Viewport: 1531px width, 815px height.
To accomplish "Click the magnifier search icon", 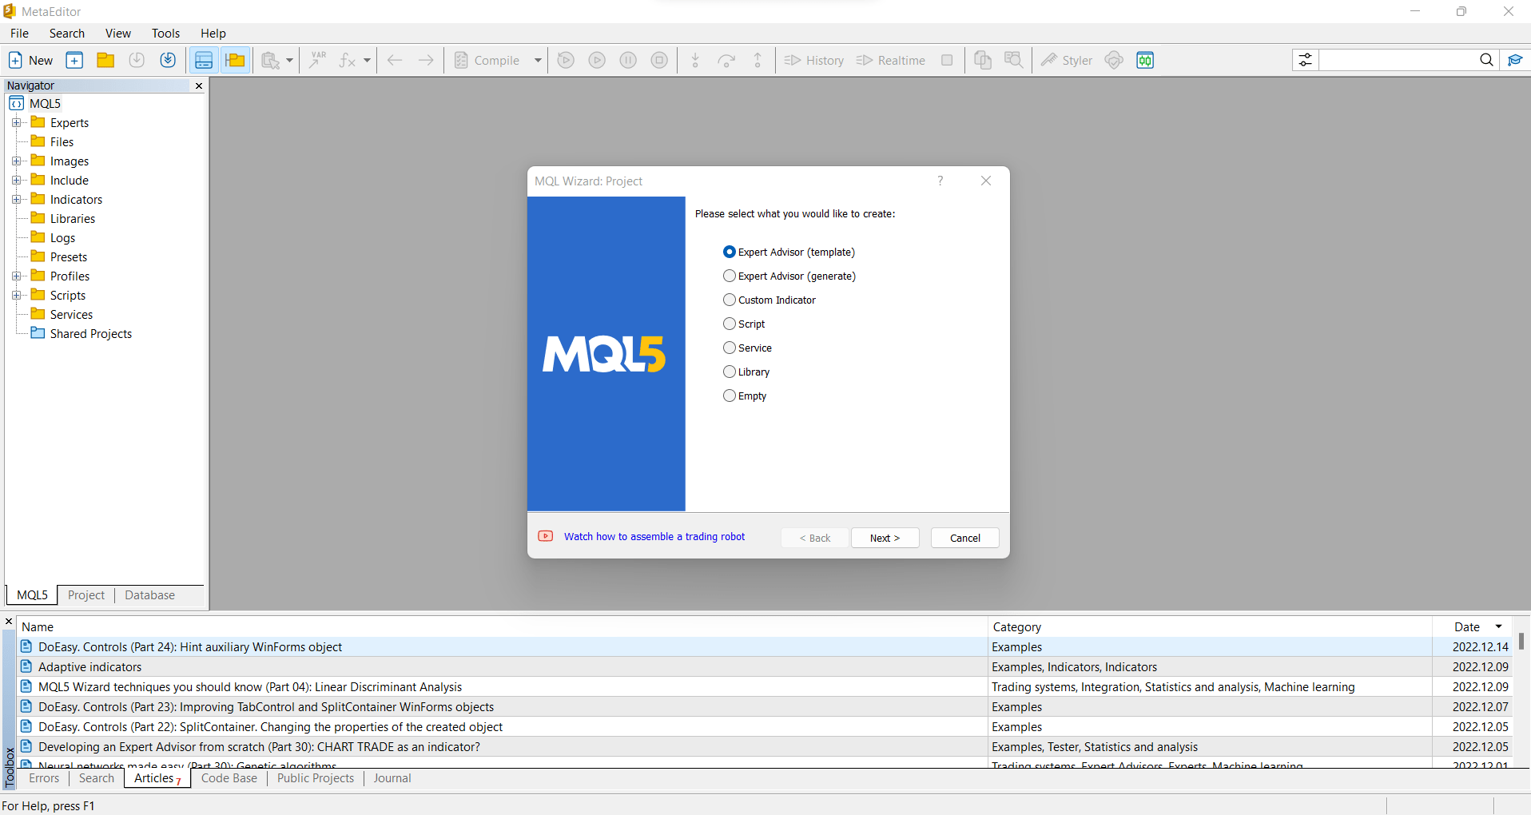I will click(1486, 60).
